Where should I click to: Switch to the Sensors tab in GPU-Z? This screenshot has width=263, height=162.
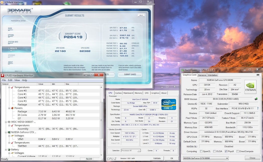202,75
